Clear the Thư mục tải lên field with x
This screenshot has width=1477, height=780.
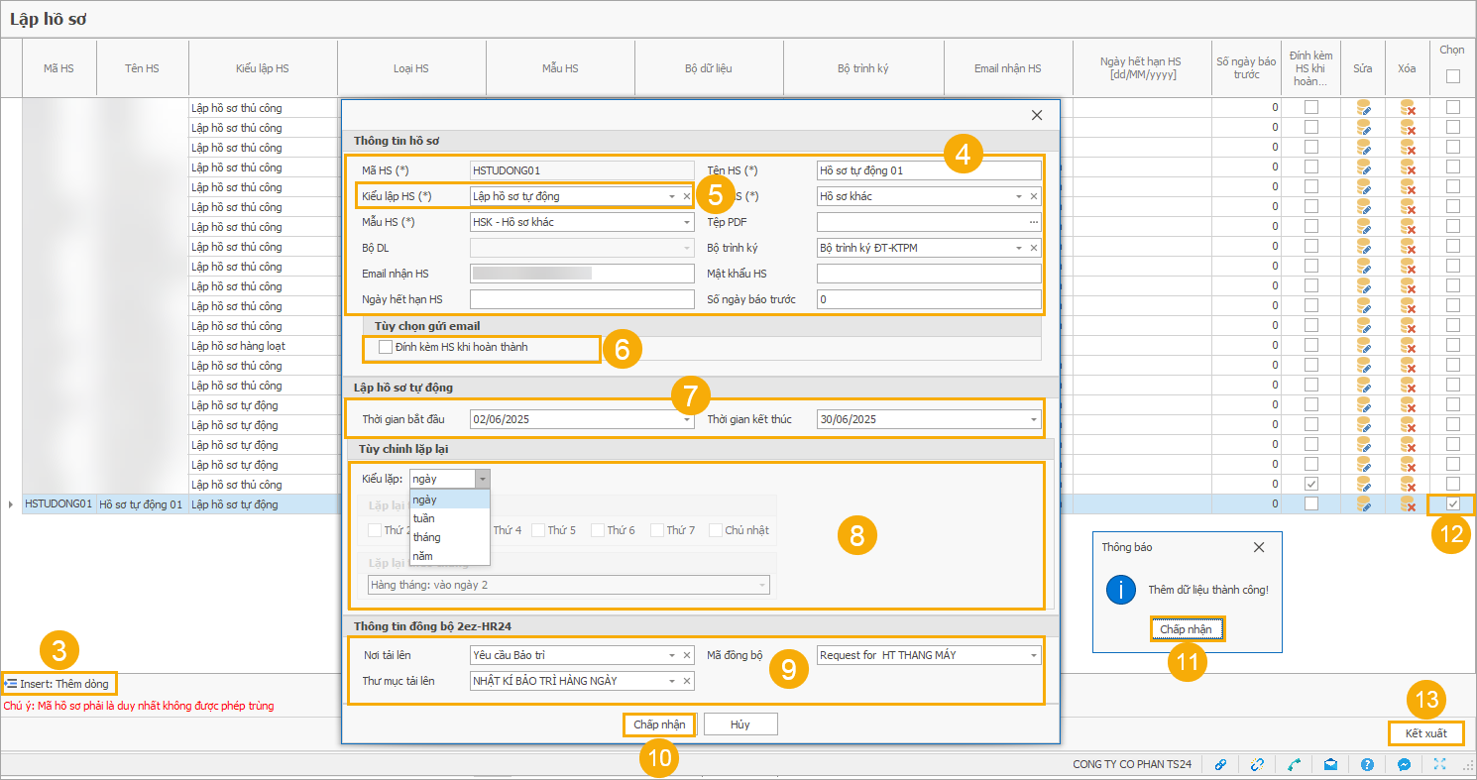click(686, 681)
